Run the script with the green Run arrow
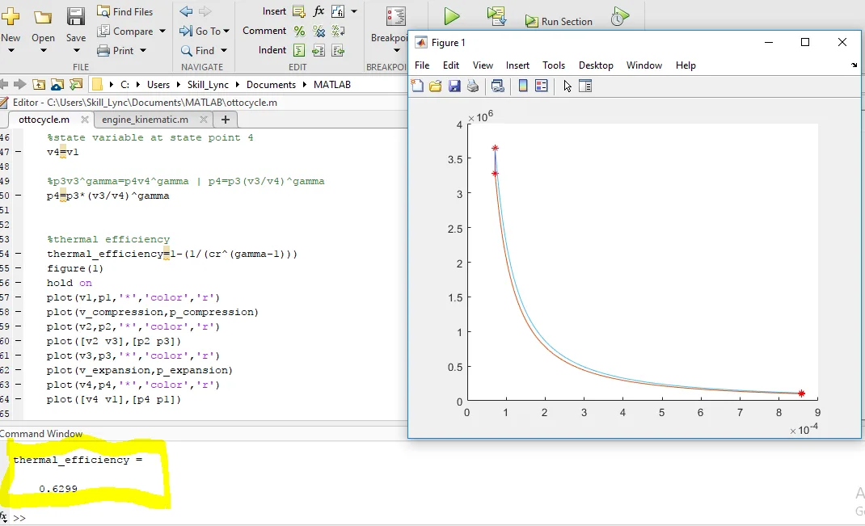Viewport: 865px width, 526px height. coord(451,16)
